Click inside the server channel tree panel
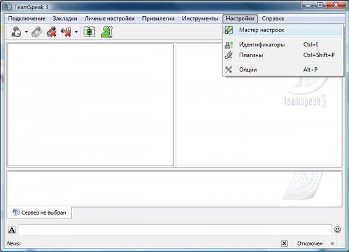349x252 pixels. click(90, 104)
